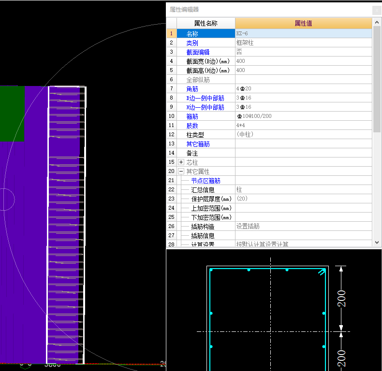Click the 备注 value cell

tap(303, 153)
